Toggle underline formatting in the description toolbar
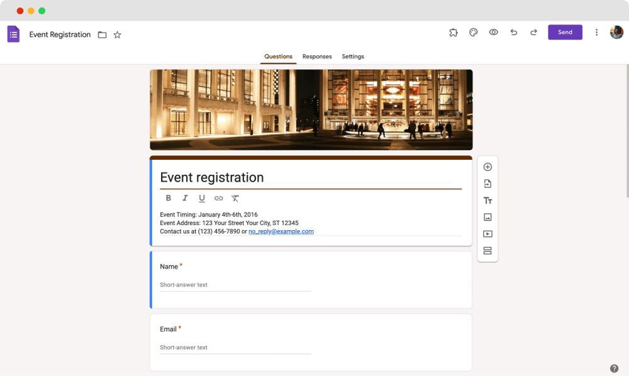 point(202,198)
